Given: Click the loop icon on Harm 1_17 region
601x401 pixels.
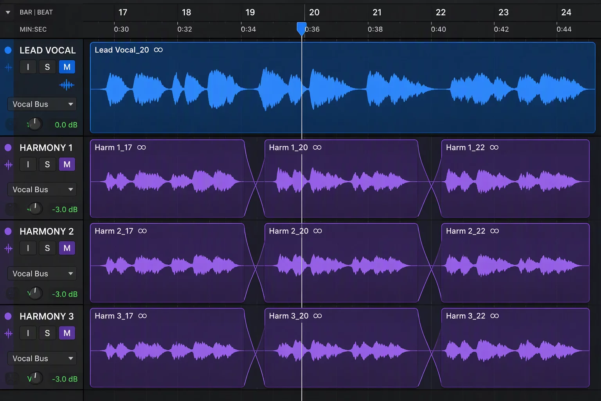Looking at the screenshot, I should 142,148.
